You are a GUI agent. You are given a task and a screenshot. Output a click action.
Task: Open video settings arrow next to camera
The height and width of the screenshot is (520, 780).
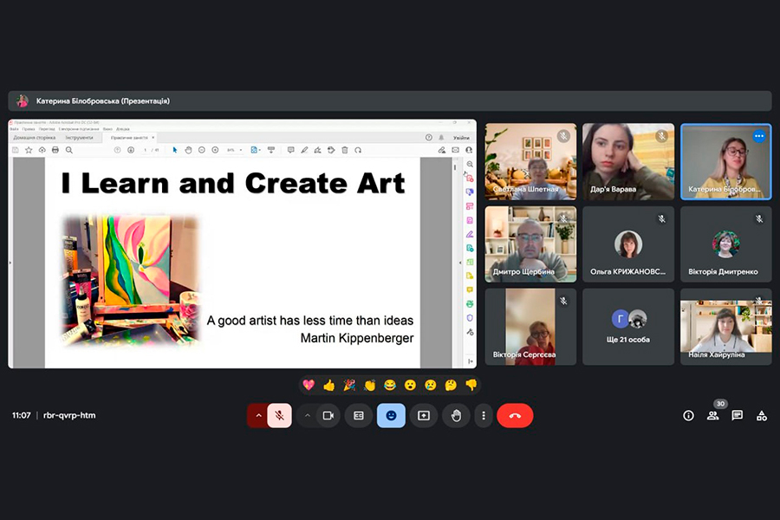308,415
